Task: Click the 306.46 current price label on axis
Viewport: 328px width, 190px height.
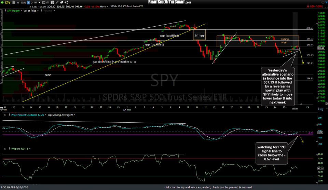Action: coord(321,48)
